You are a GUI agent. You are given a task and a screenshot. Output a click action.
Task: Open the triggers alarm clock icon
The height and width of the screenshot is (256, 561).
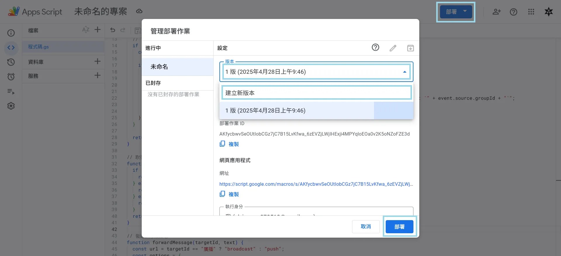[x=11, y=77]
